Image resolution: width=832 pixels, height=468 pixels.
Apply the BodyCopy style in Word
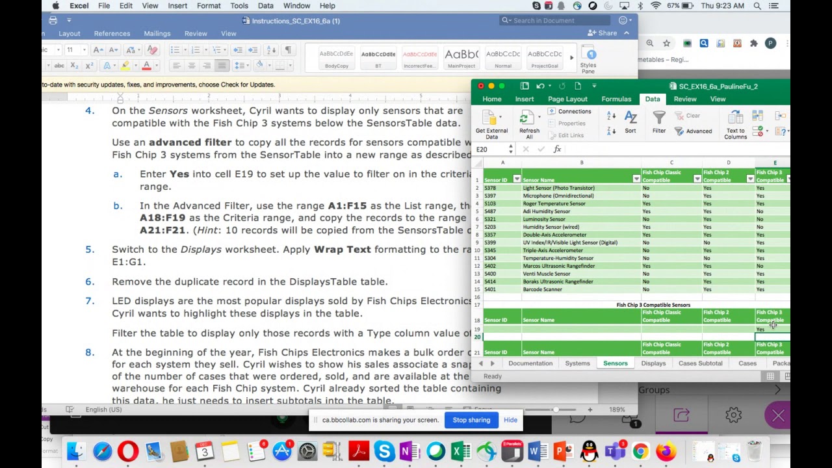(x=336, y=58)
